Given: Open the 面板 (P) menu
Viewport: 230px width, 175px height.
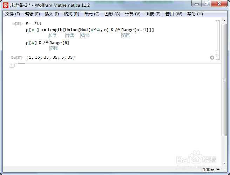Looking at the screenshot, I should coord(153,14).
